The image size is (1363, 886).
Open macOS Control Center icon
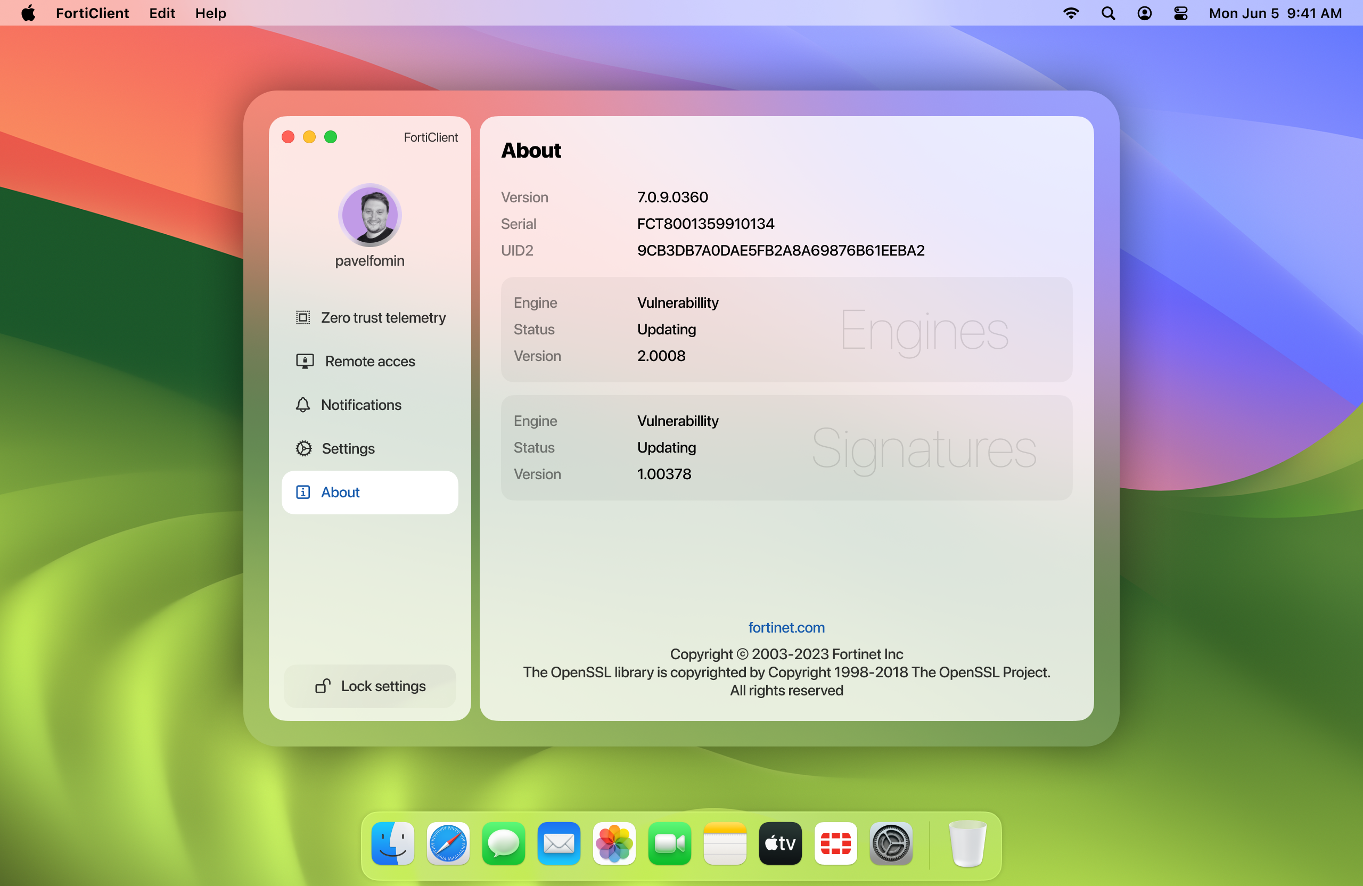coord(1181,13)
